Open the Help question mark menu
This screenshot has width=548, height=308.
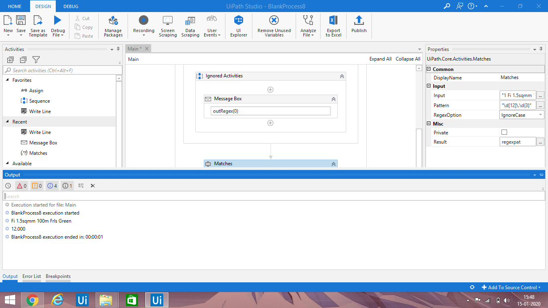[473, 6]
